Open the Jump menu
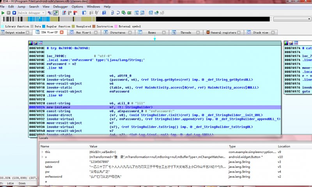 pos(21,7)
